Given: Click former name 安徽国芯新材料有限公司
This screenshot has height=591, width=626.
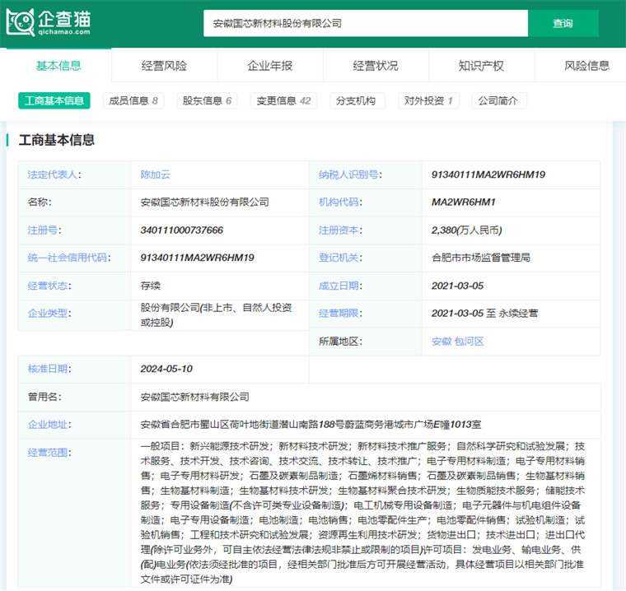Looking at the screenshot, I should pos(195,397).
